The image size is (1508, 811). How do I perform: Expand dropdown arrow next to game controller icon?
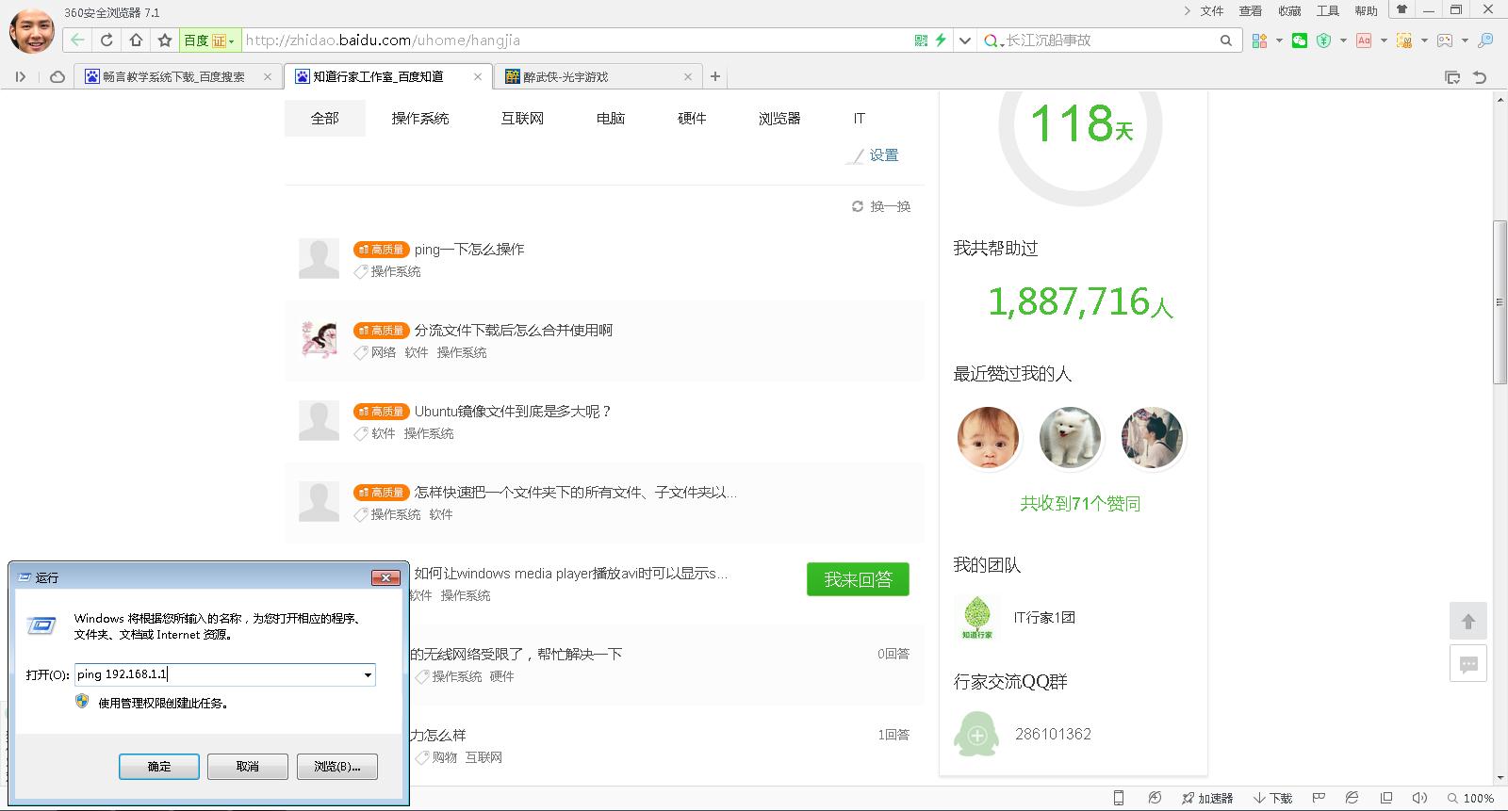click(x=1465, y=41)
